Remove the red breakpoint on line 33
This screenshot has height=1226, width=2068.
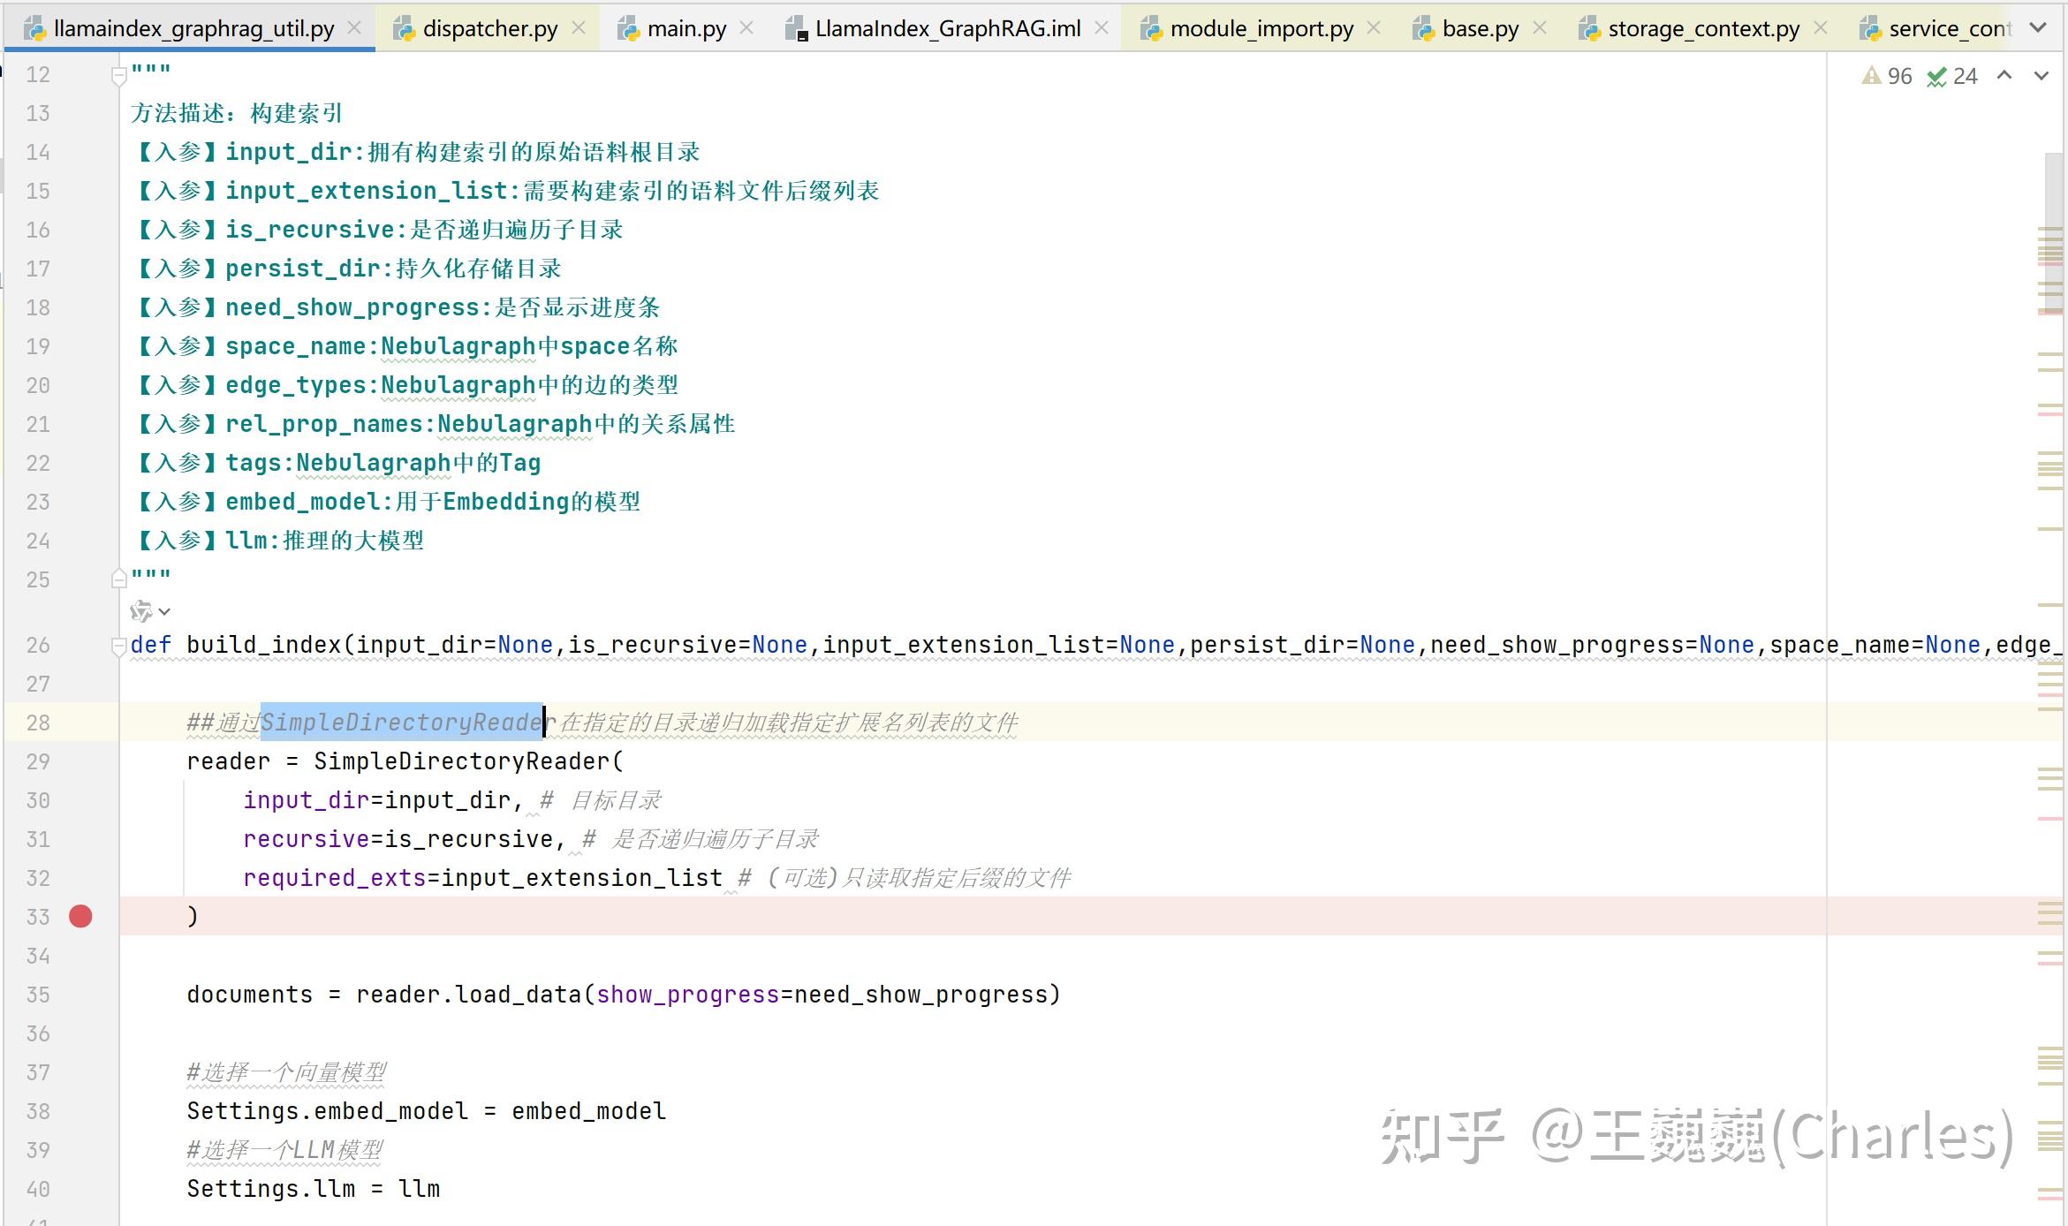[80, 917]
